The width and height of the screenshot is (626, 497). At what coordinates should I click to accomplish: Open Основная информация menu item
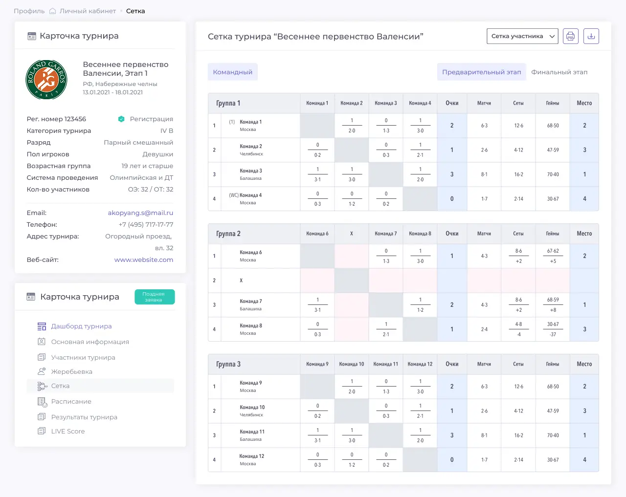(x=90, y=342)
